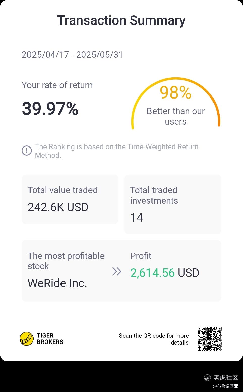Click the Transaction Summary title
The image size is (243, 392).
(x=121, y=20)
